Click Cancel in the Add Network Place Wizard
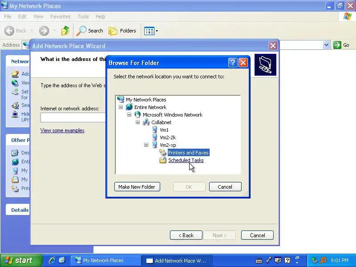Screen dimensions: 356x267 (257, 235)
